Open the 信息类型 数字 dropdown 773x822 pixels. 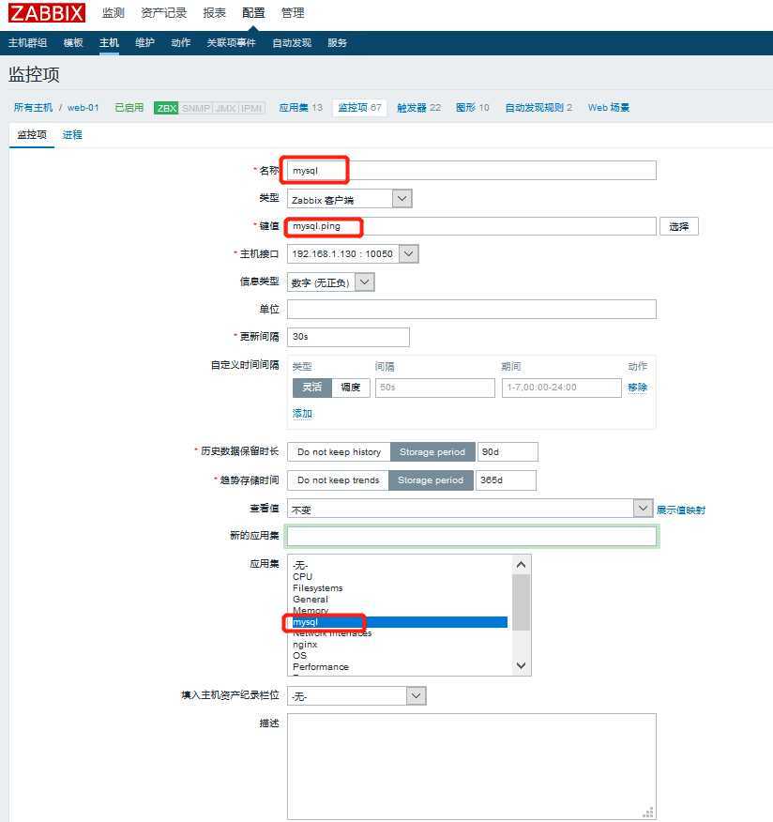click(x=331, y=282)
